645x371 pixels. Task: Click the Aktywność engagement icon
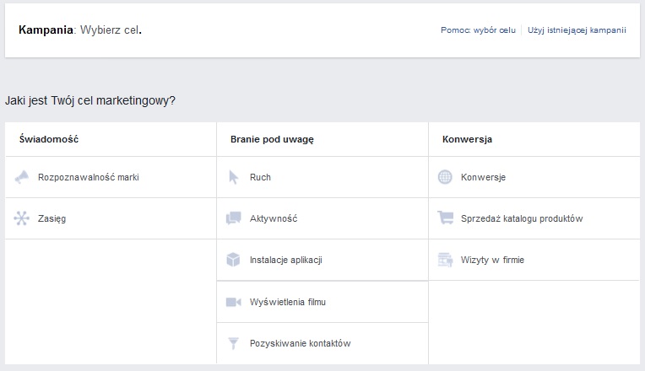point(234,218)
